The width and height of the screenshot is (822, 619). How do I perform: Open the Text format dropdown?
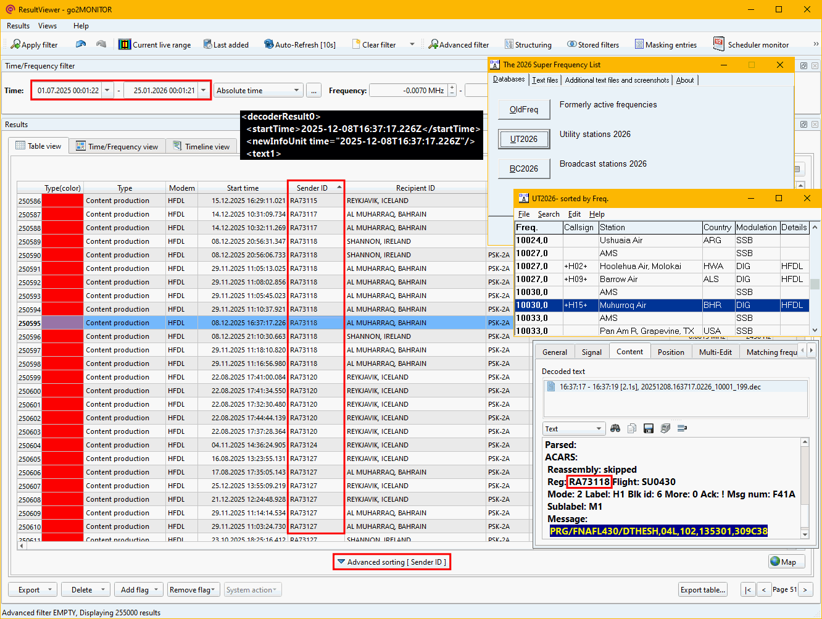click(x=573, y=428)
